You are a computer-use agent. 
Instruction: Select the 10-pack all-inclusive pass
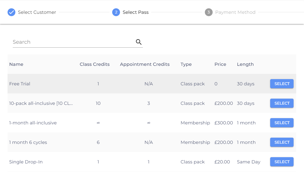(282, 103)
